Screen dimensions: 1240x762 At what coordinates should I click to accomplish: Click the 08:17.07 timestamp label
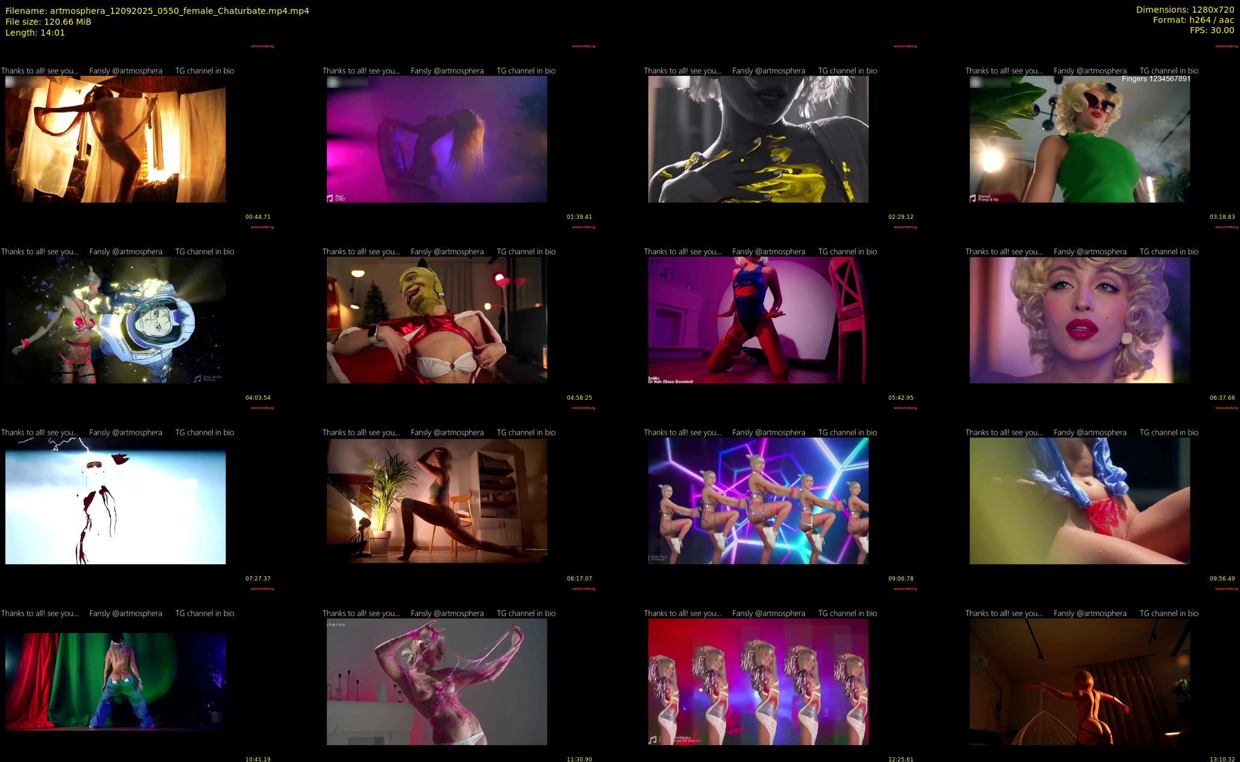click(x=580, y=579)
